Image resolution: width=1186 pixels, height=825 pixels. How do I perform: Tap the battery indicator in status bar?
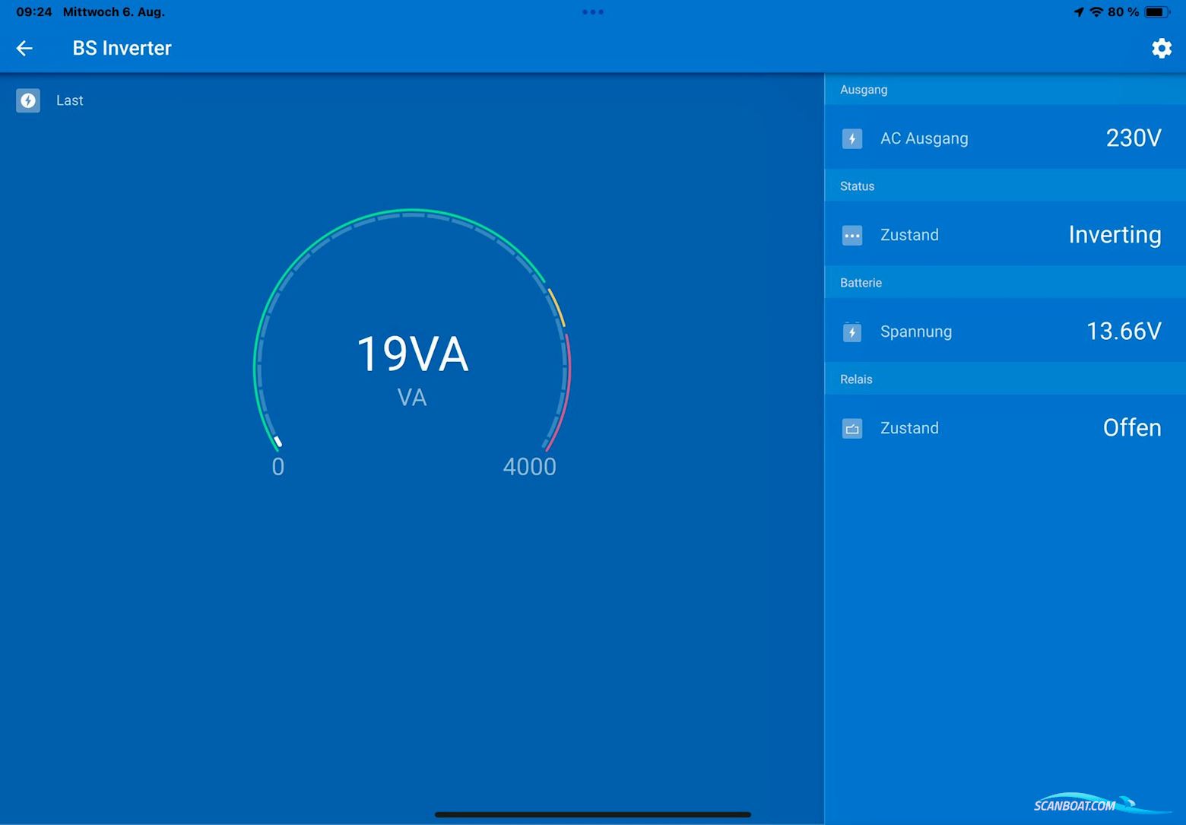1156,12
